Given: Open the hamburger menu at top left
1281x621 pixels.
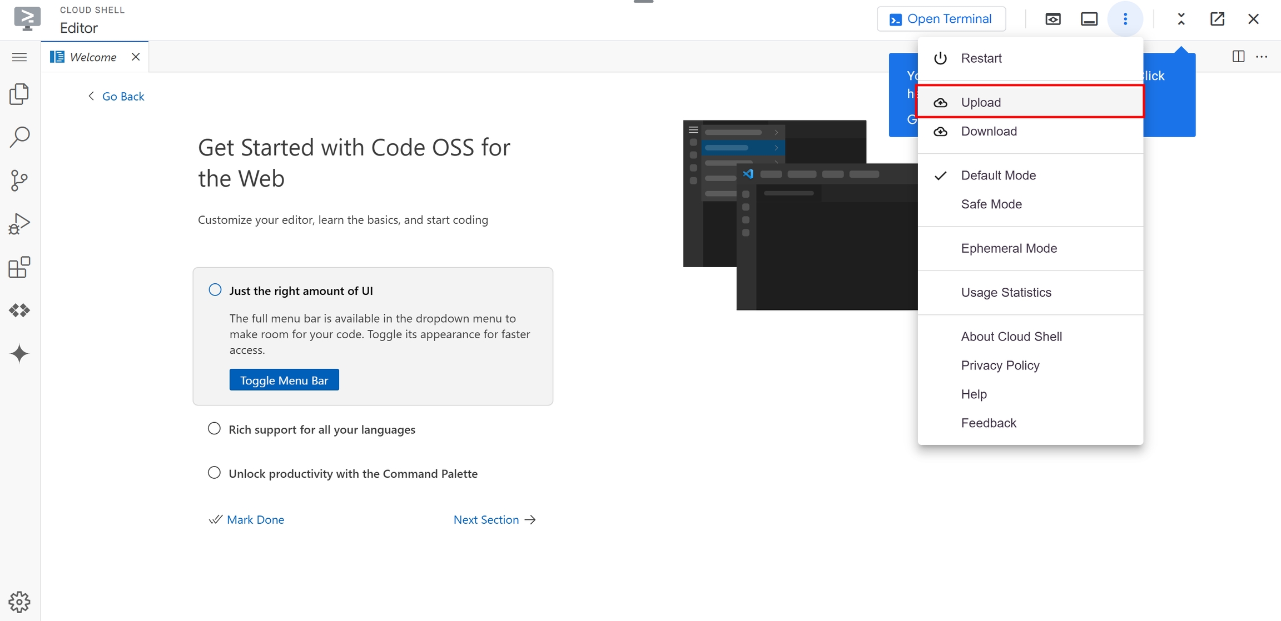Looking at the screenshot, I should click(19, 57).
